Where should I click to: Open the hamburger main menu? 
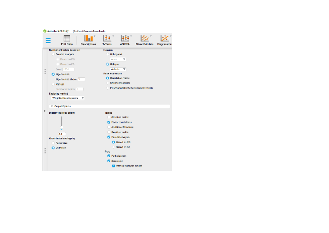[48, 40]
